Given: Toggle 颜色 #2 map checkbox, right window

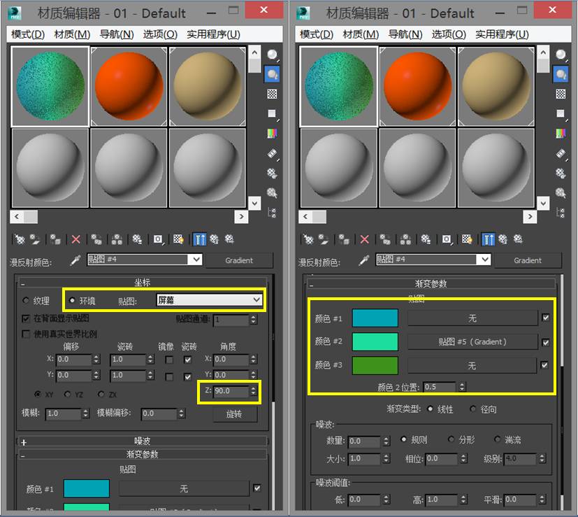Looking at the screenshot, I should (546, 343).
